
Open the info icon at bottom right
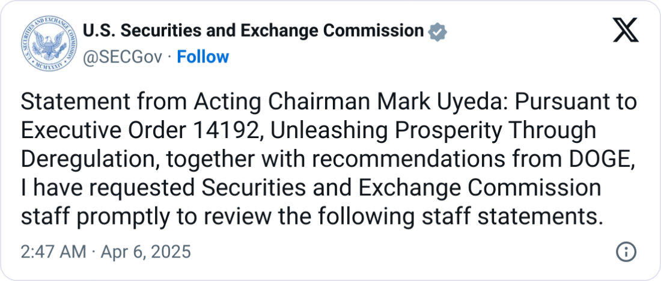[626, 251]
